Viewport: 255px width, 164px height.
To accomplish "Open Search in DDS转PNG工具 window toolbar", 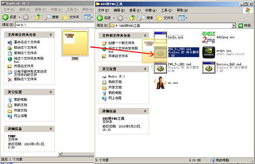I will tap(146, 18).
